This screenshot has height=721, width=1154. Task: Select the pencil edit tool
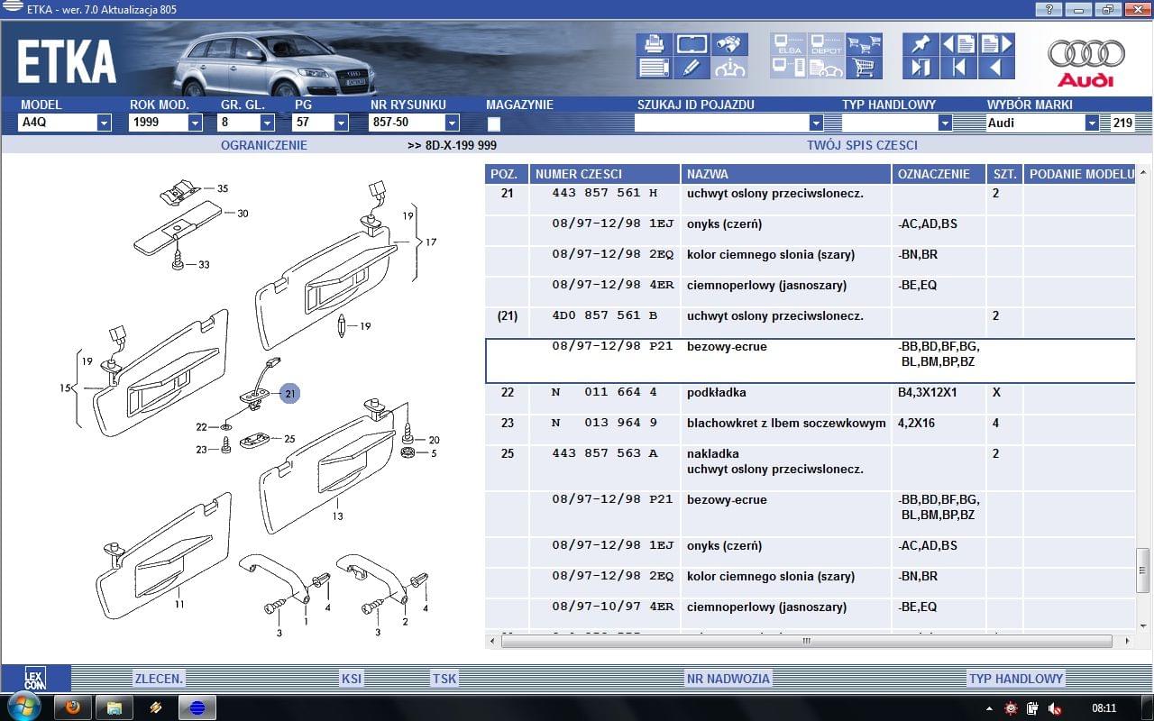click(691, 68)
